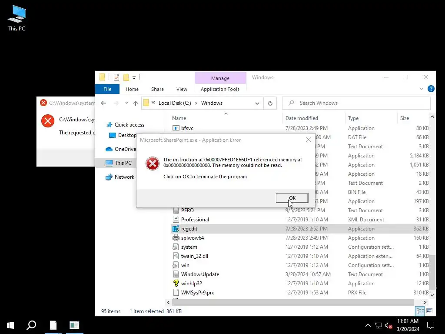Expand the ribbon with the chevron
445x334 pixels.
click(x=422, y=89)
